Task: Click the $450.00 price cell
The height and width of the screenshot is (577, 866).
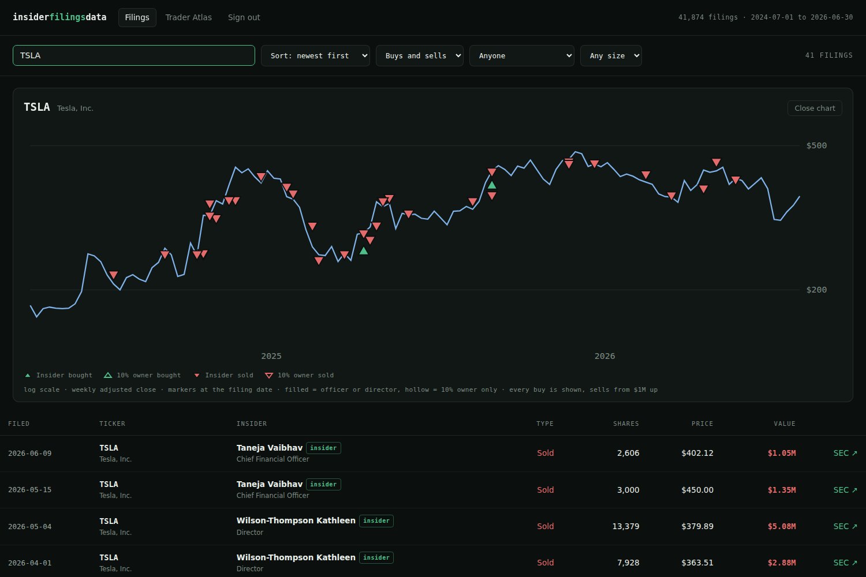Action: pos(697,490)
